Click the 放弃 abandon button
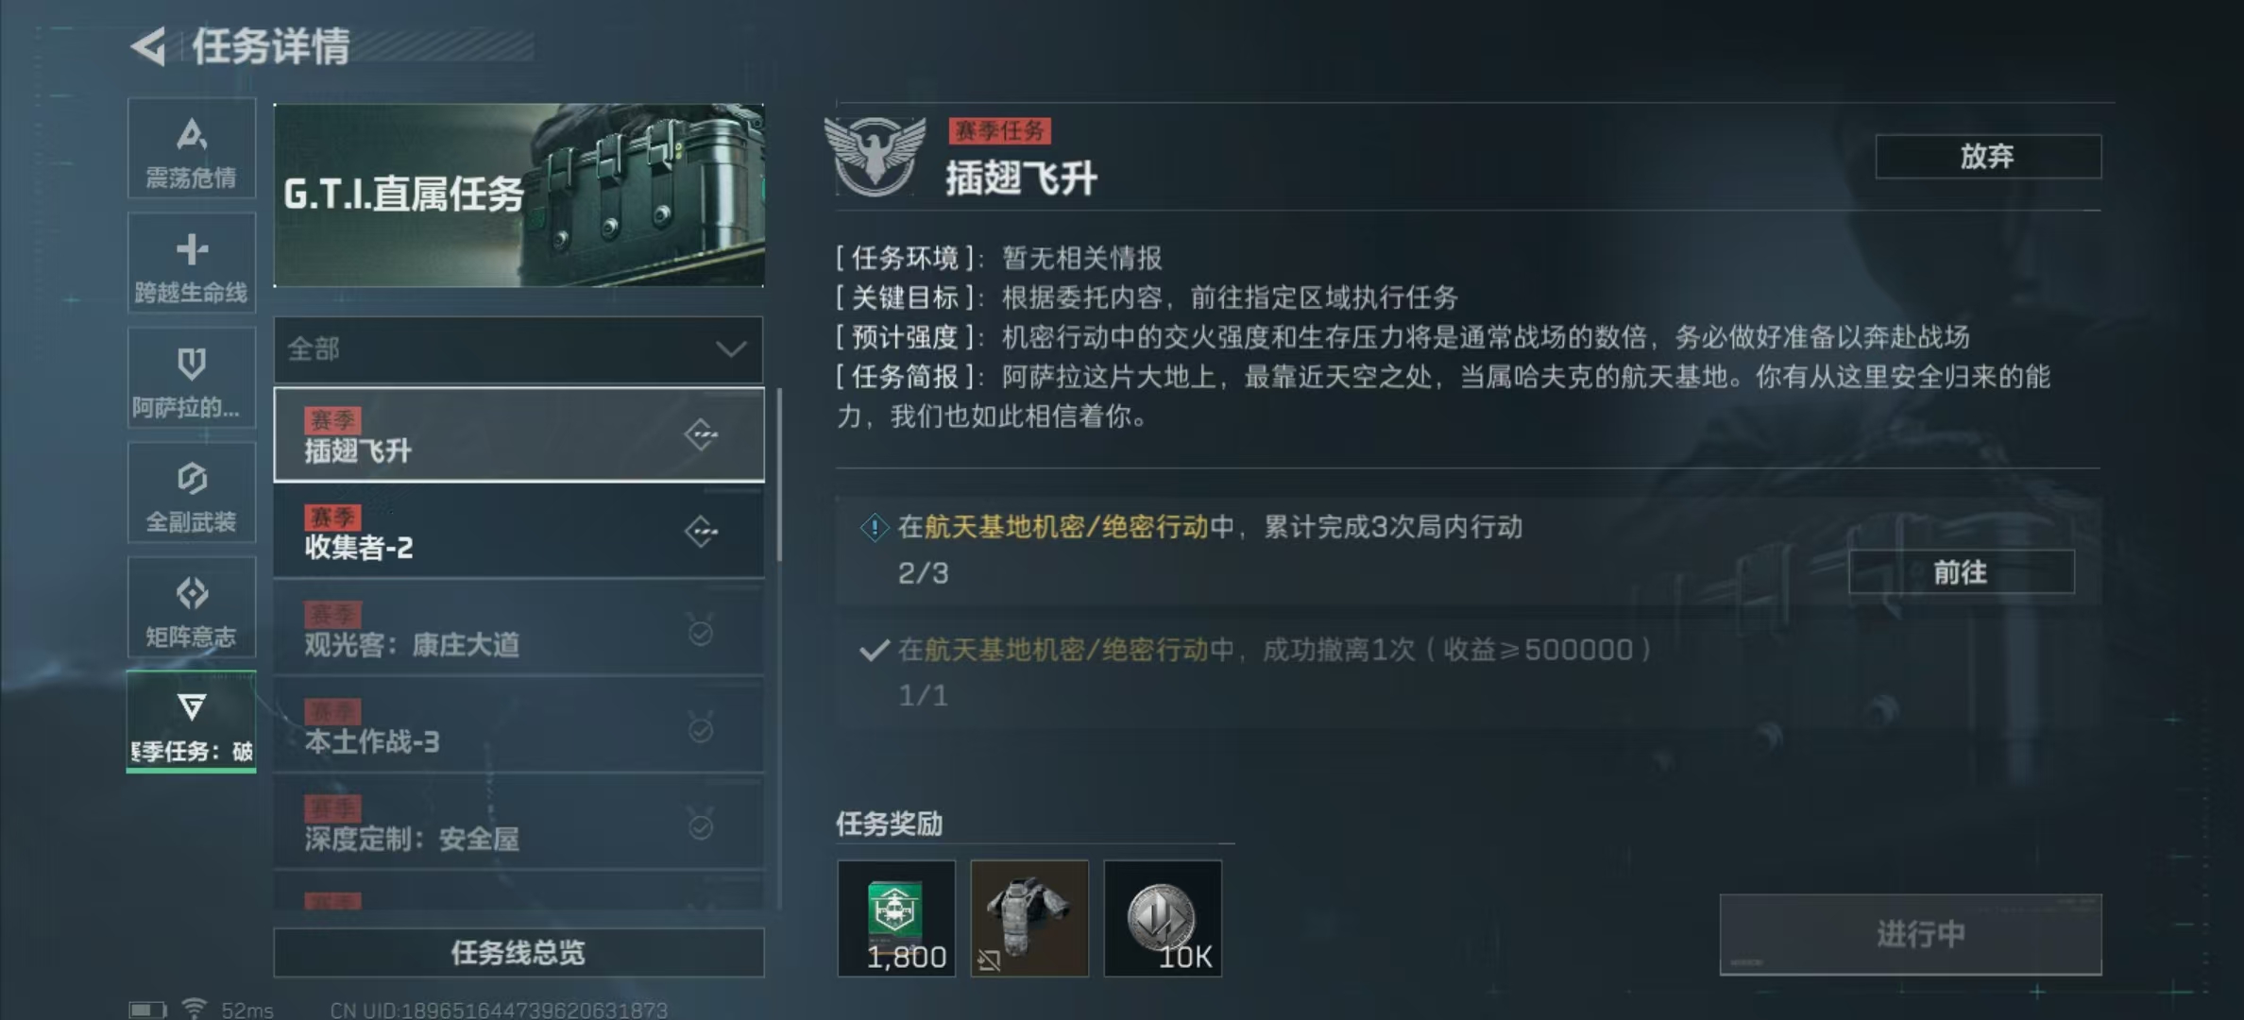Image resolution: width=2244 pixels, height=1020 pixels. 1988,156
